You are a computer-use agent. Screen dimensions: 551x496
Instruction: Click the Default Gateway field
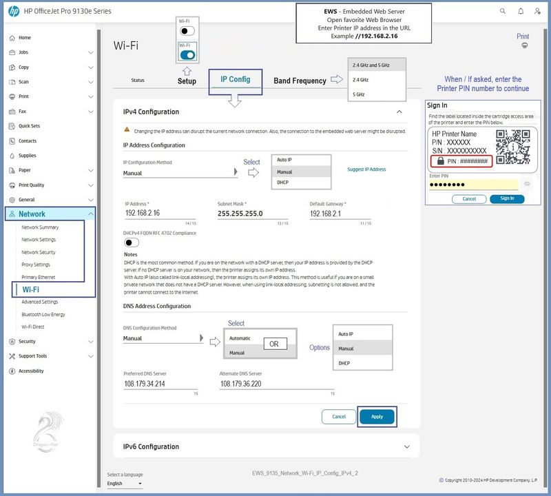340,214
